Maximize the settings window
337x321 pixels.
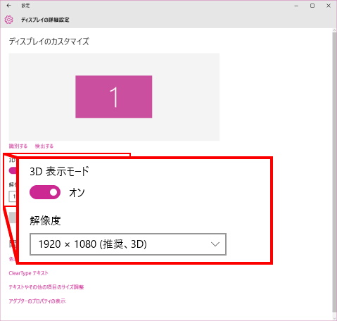312,6
